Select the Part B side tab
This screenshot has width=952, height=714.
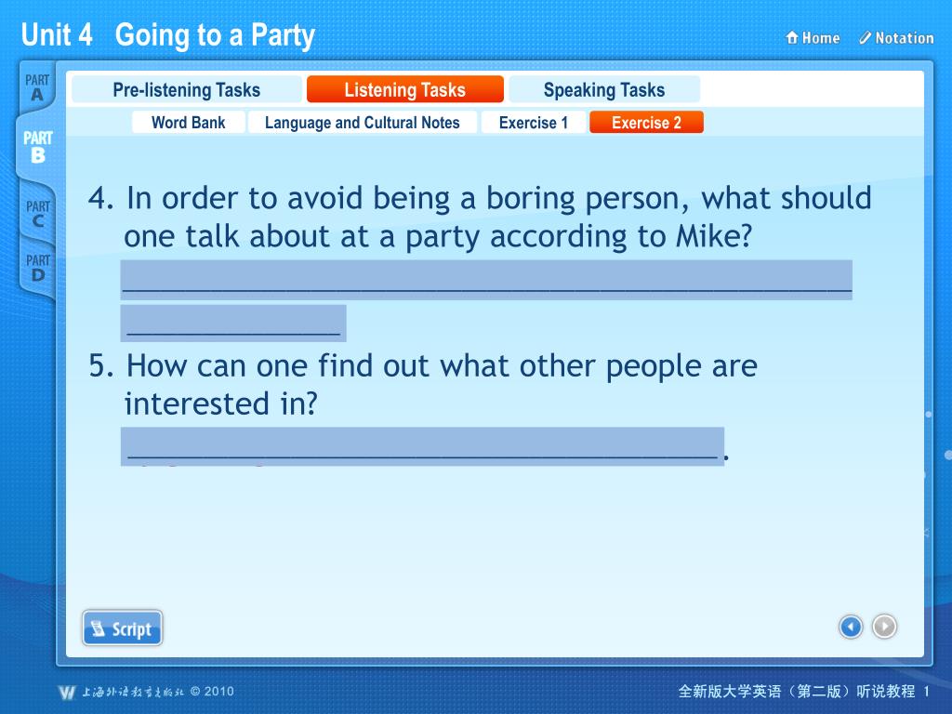pos(37,147)
